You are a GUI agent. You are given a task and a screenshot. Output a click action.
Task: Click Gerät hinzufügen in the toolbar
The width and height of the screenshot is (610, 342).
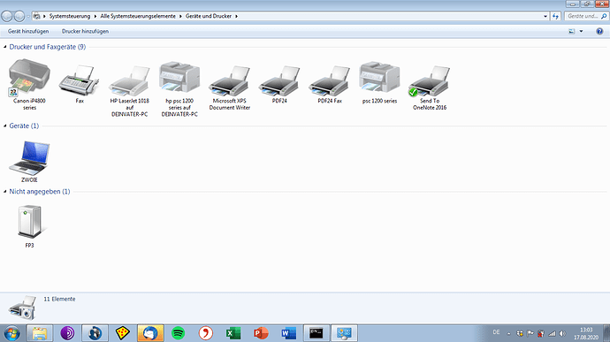(28, 31)
